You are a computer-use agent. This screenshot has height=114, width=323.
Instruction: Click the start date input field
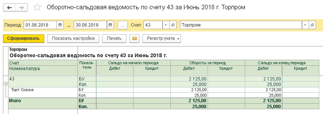(x=40, y=25)
